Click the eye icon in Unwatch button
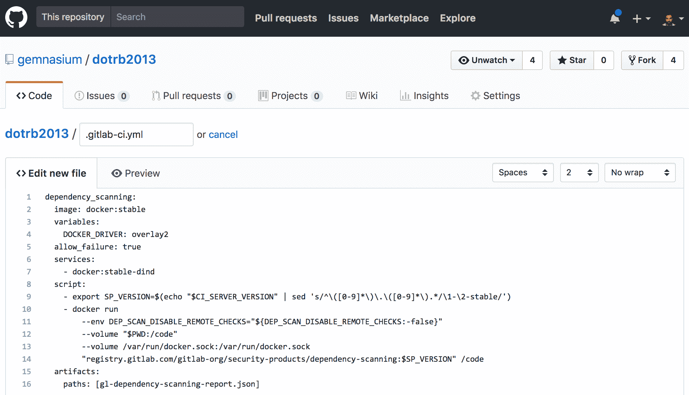The image size is (689, 395). (x=463, y=60)
